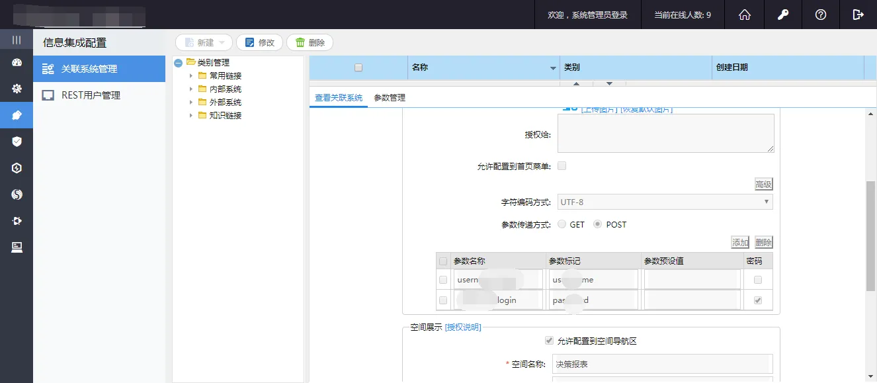Open the gear settings sidebar icon

point(17,89)
